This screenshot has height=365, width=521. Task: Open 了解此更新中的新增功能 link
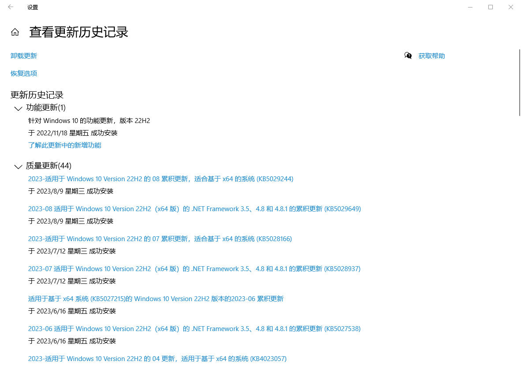coord(64,145)
